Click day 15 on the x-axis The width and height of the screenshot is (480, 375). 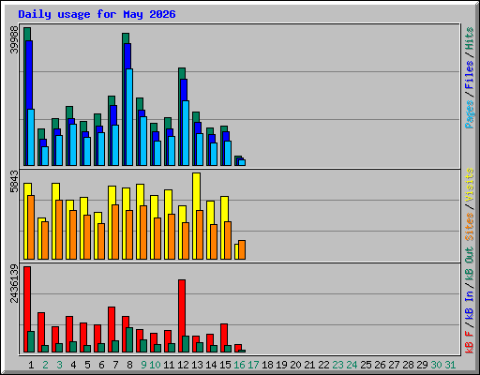[x=225, y=365]
